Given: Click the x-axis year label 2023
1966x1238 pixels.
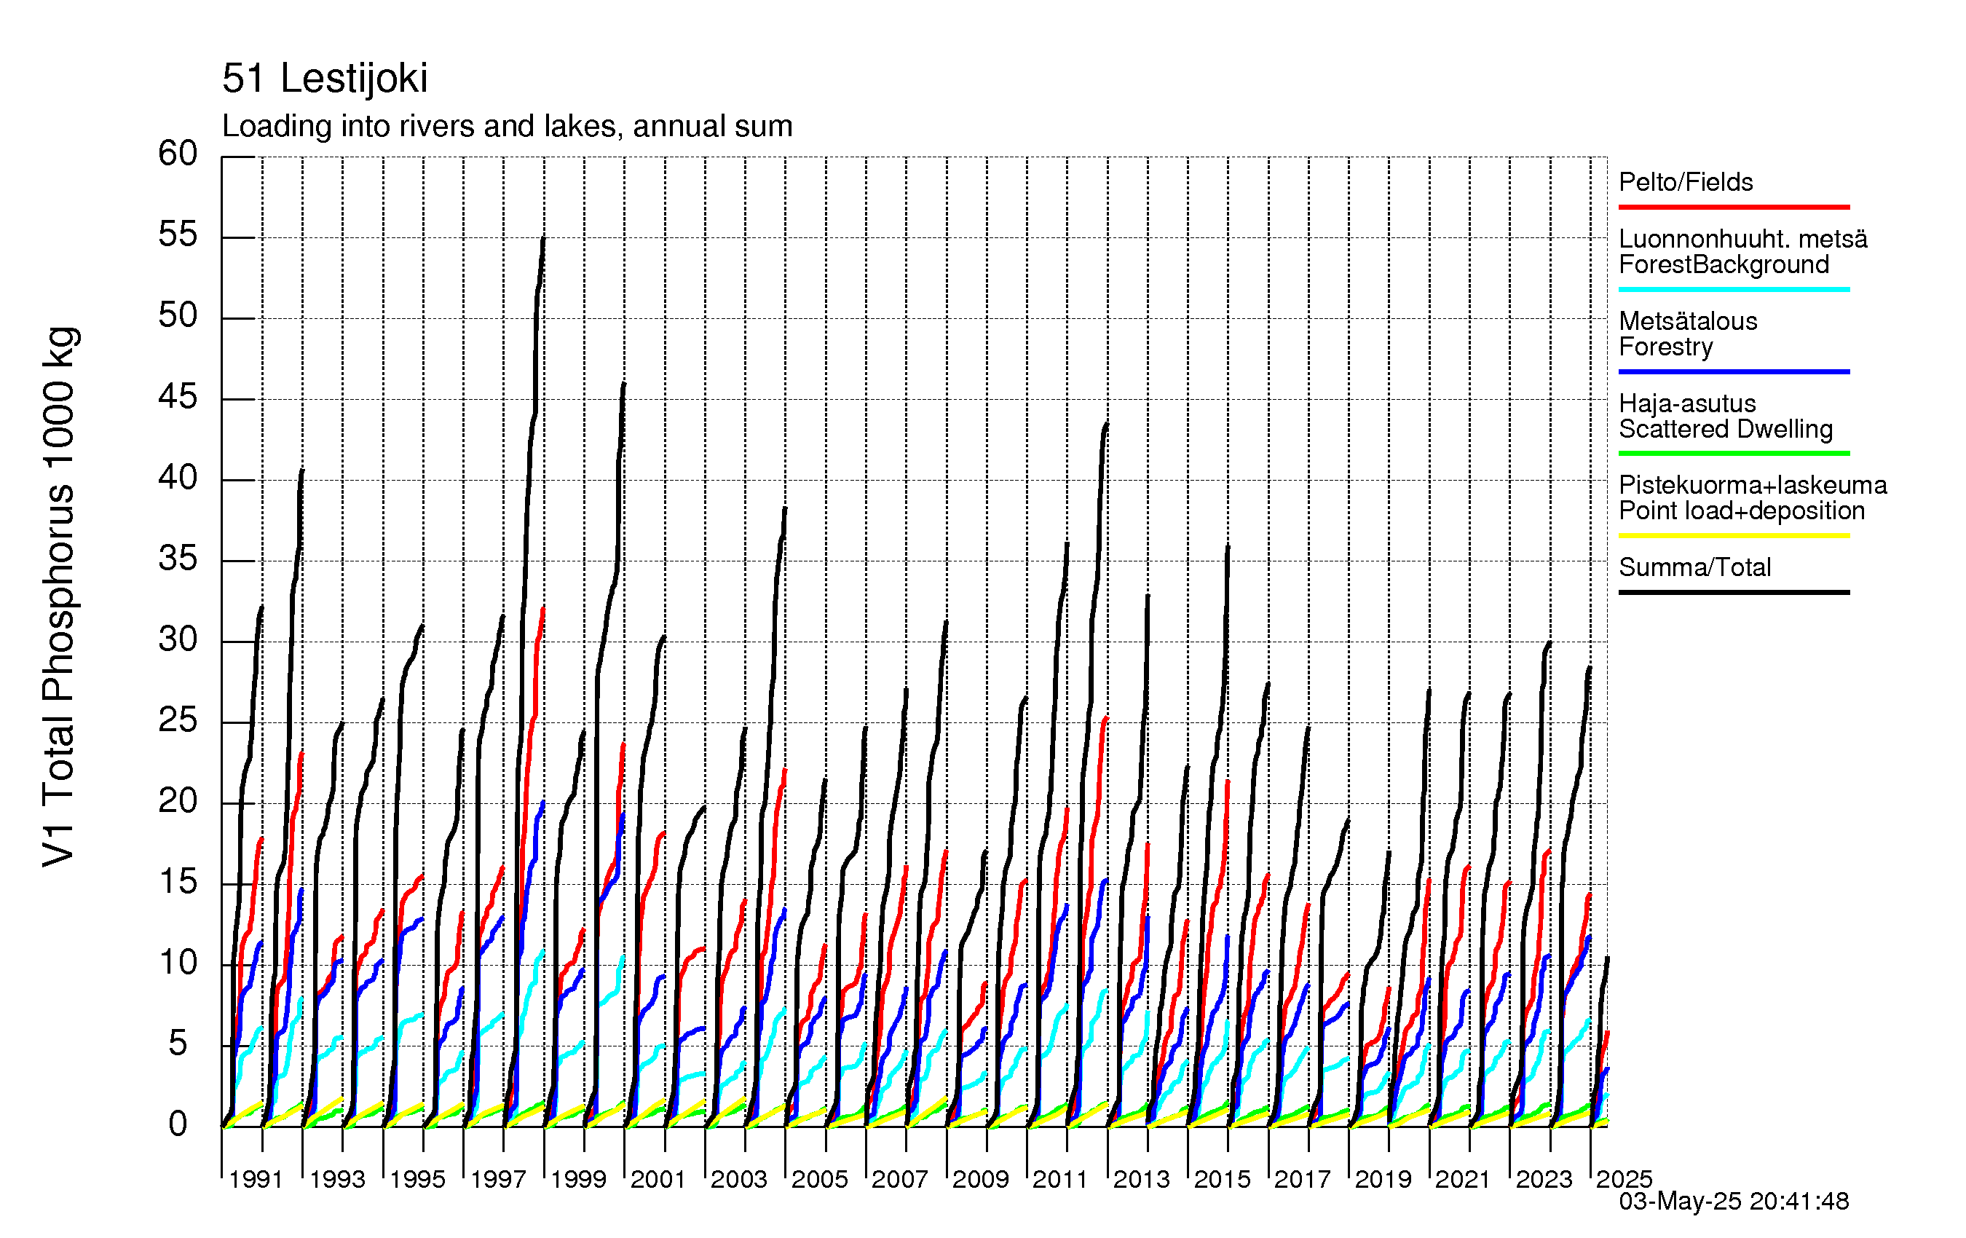Looking at the screenshot, I should click(1544, 1179).
